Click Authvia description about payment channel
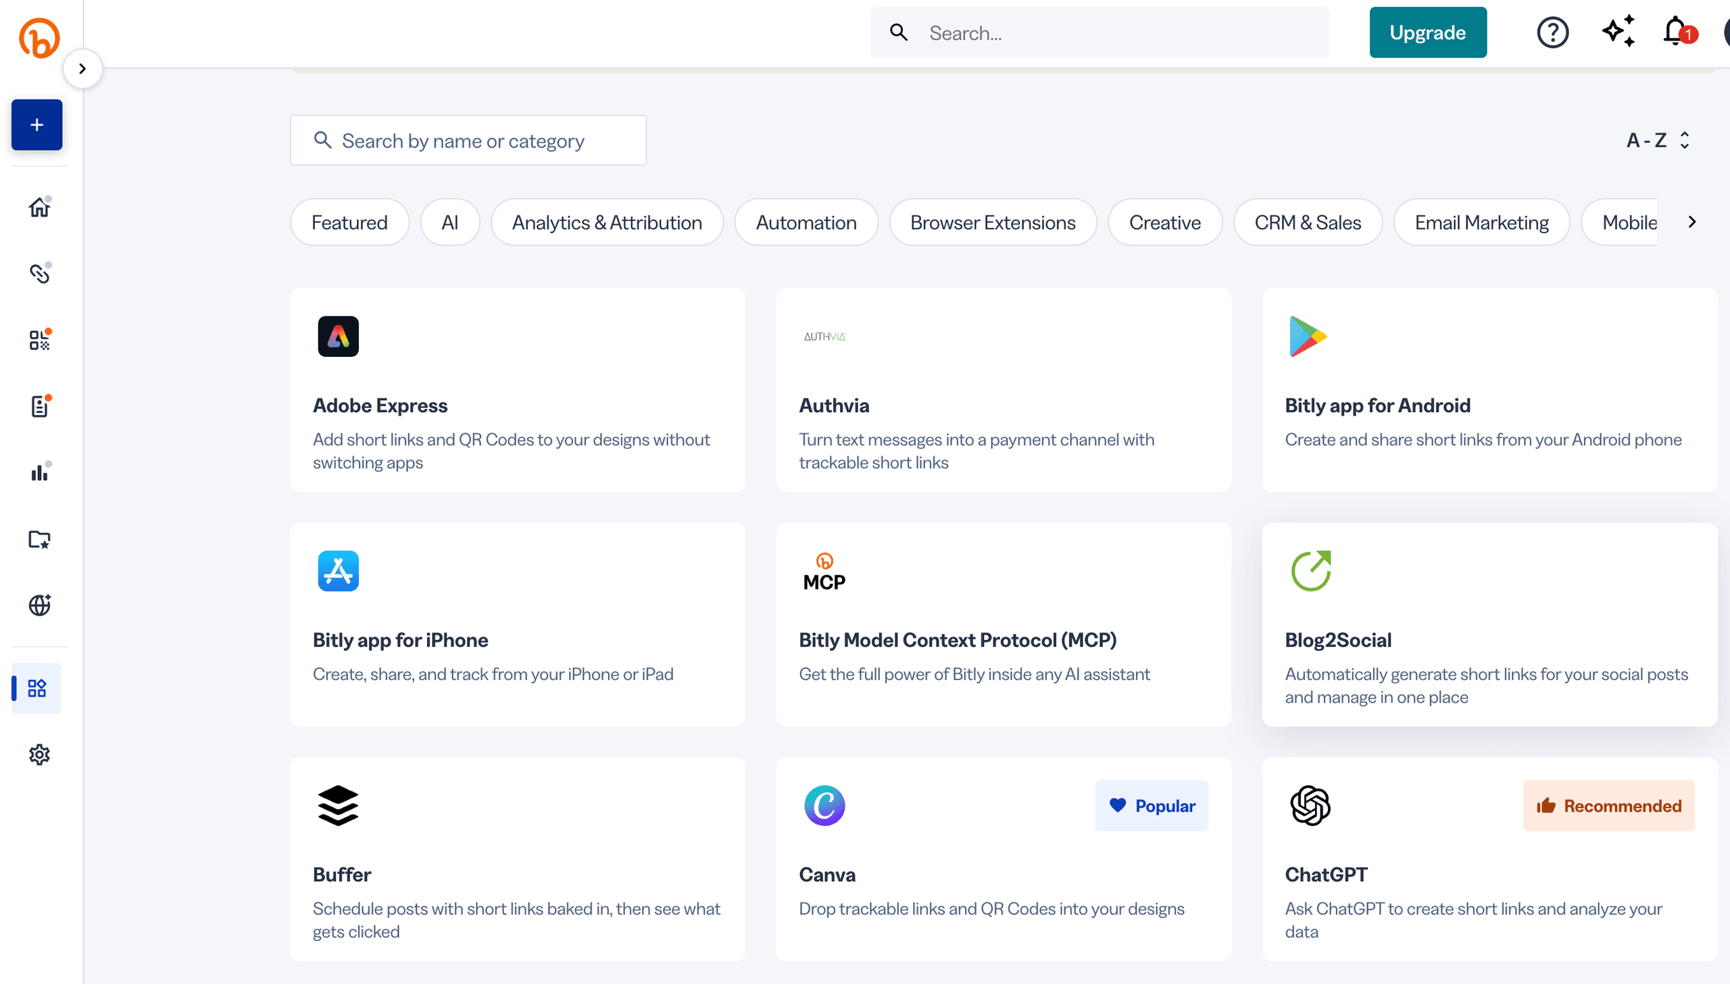 (977, 451)
